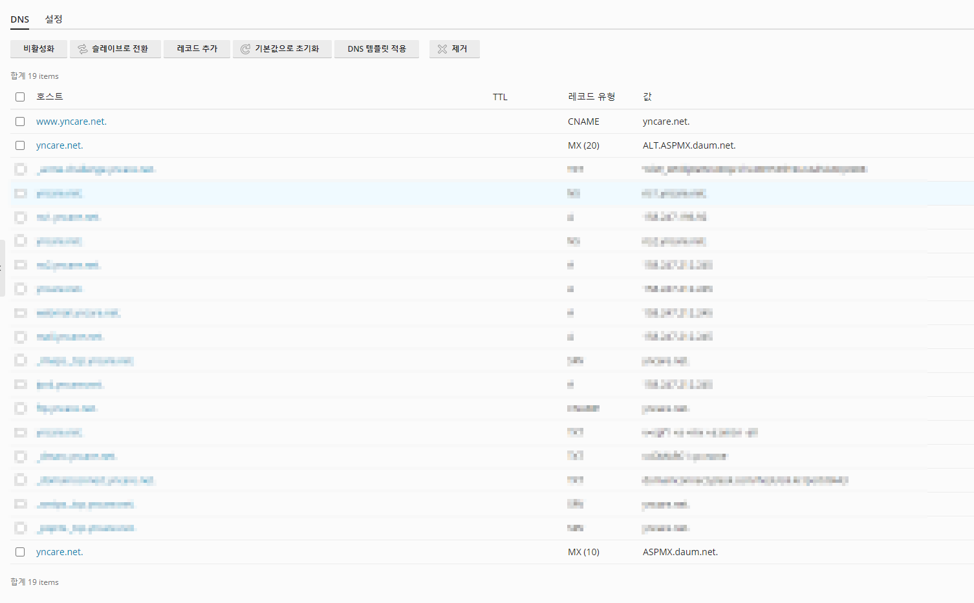Click the 슬레이브로 전환 button
This screenshot has height=603, width=974.
point(115,49)
